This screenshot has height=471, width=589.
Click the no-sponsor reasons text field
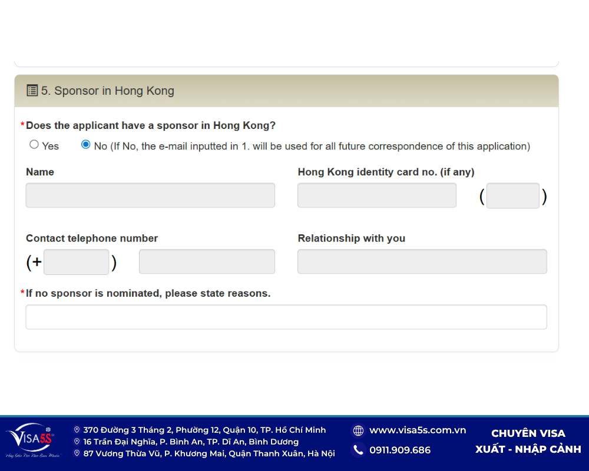286,317
